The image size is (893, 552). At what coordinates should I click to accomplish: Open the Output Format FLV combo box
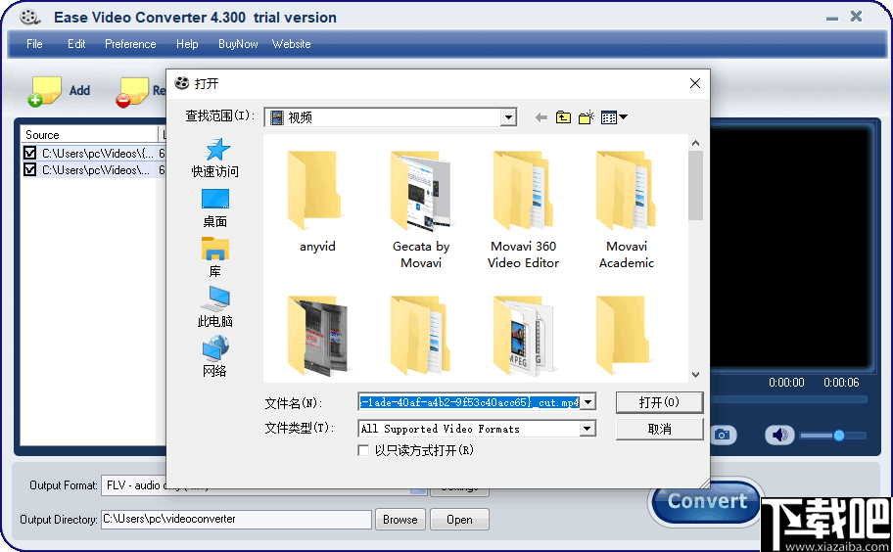[263, 485]
